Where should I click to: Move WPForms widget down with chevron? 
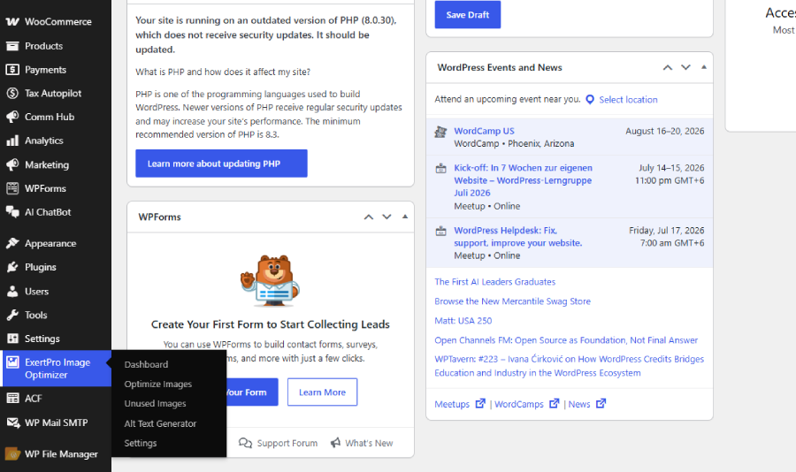[387, 217]
